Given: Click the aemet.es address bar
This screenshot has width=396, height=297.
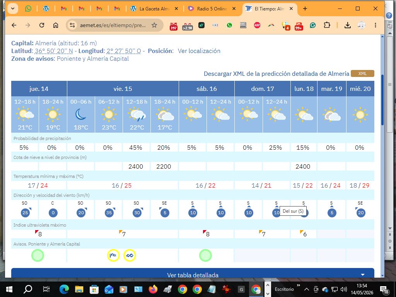Looking at the screenshot, I should click(x=113, y=25).
